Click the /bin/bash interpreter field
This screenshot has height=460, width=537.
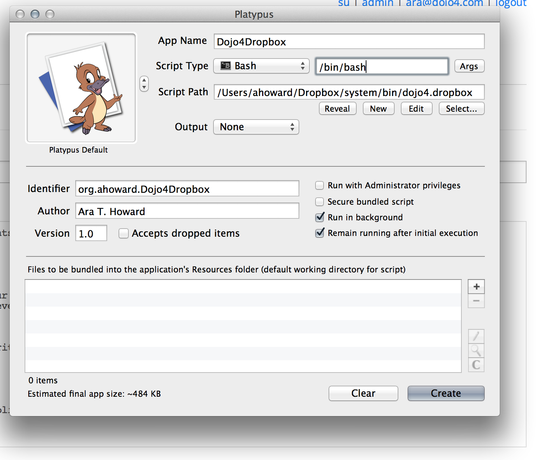tap(382, 67)
